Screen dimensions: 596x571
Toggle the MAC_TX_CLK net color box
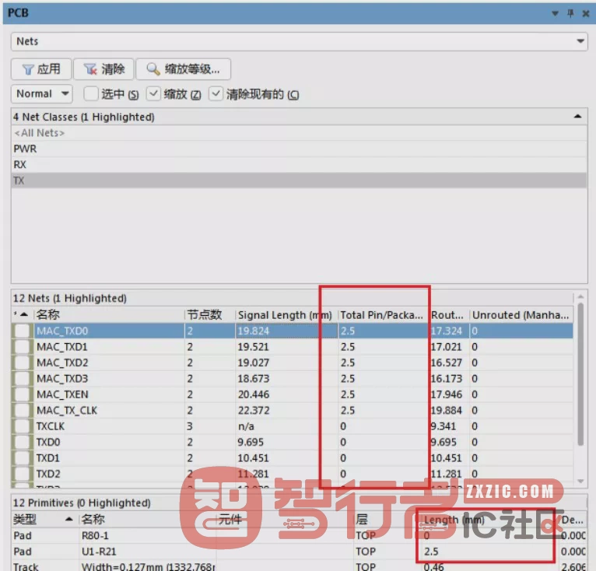pyautogui.click(x=22, y=411)
